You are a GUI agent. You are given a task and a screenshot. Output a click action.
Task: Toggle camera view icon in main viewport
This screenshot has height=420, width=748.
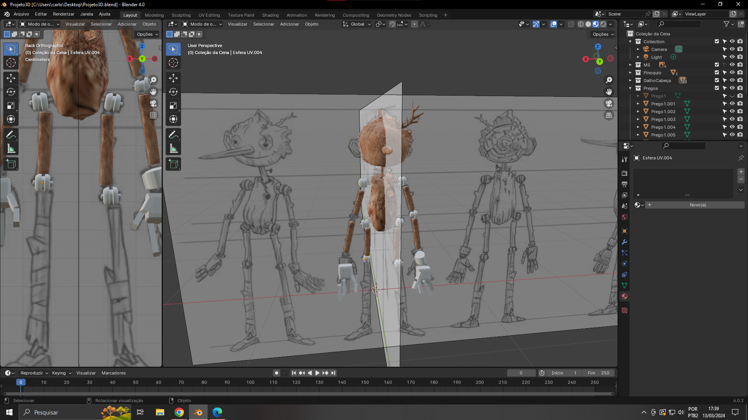(609, 103)
